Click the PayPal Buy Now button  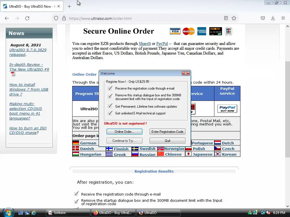click(227, 109)
